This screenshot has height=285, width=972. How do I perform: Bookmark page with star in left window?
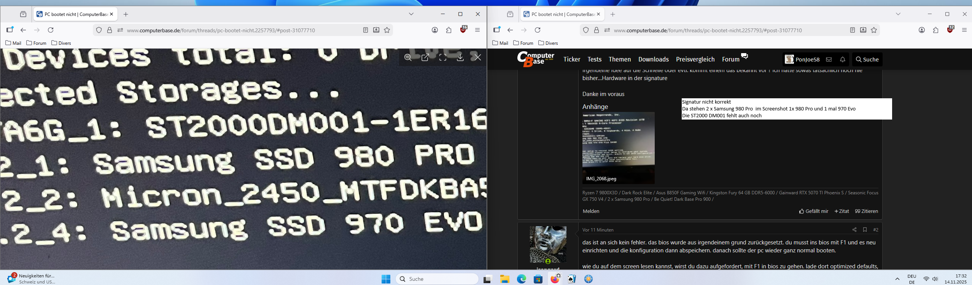[x=387, y=30]
